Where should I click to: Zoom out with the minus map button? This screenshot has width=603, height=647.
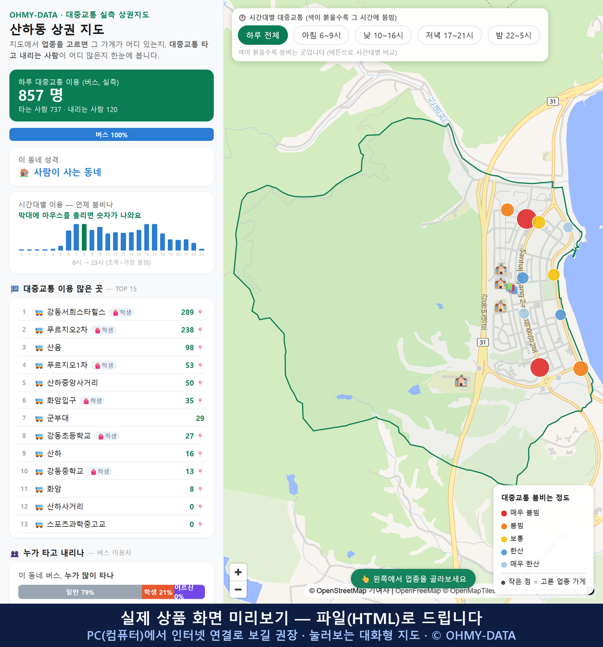pos(238,589)
